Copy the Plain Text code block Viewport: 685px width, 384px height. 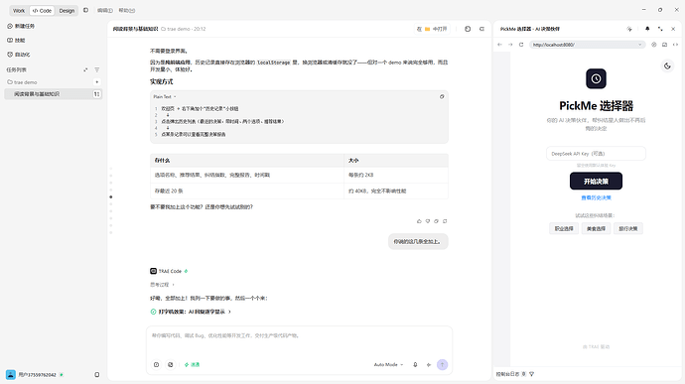pos(442,96)
